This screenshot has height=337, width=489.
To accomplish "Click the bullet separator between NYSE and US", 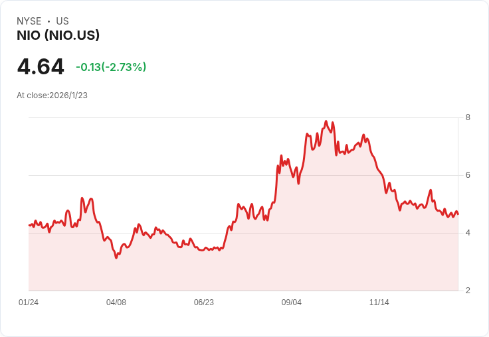I will tap(49, 21).
